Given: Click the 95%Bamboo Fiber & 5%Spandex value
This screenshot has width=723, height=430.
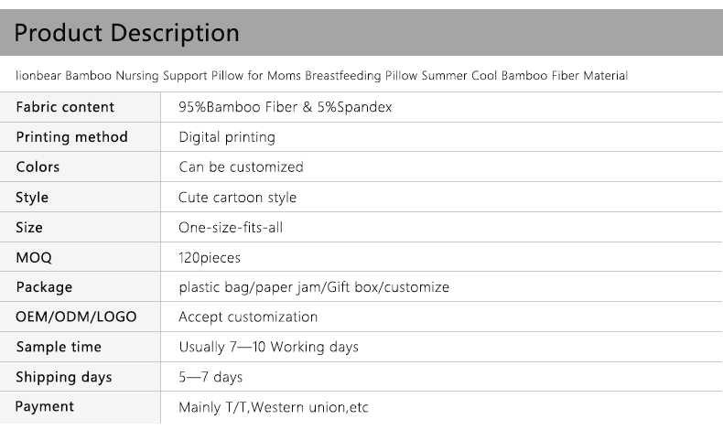Looking at the screenshot, I should coord(285,107).
